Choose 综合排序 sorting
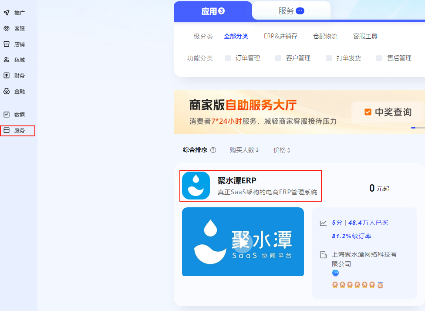 pos(195,150)
